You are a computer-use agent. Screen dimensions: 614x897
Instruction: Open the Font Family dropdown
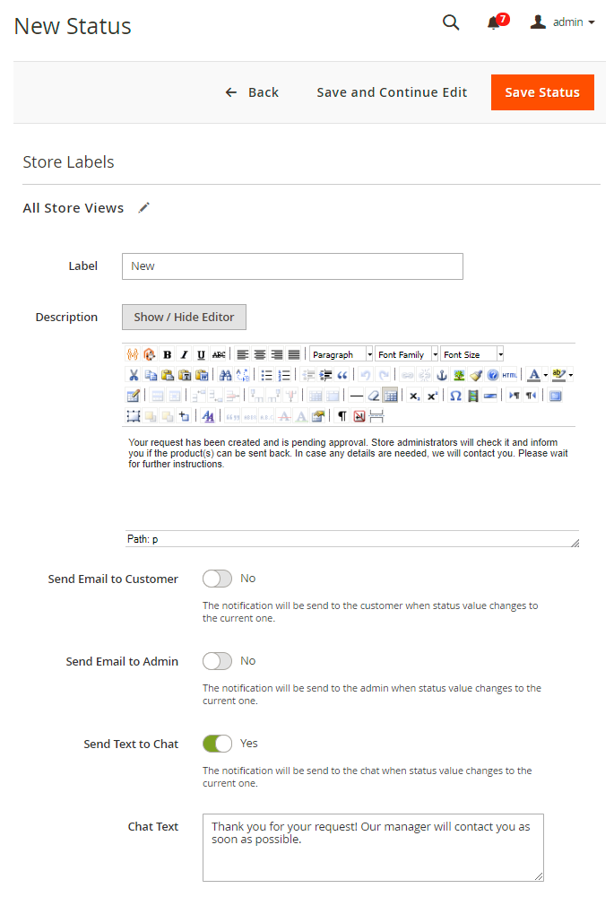406,354
